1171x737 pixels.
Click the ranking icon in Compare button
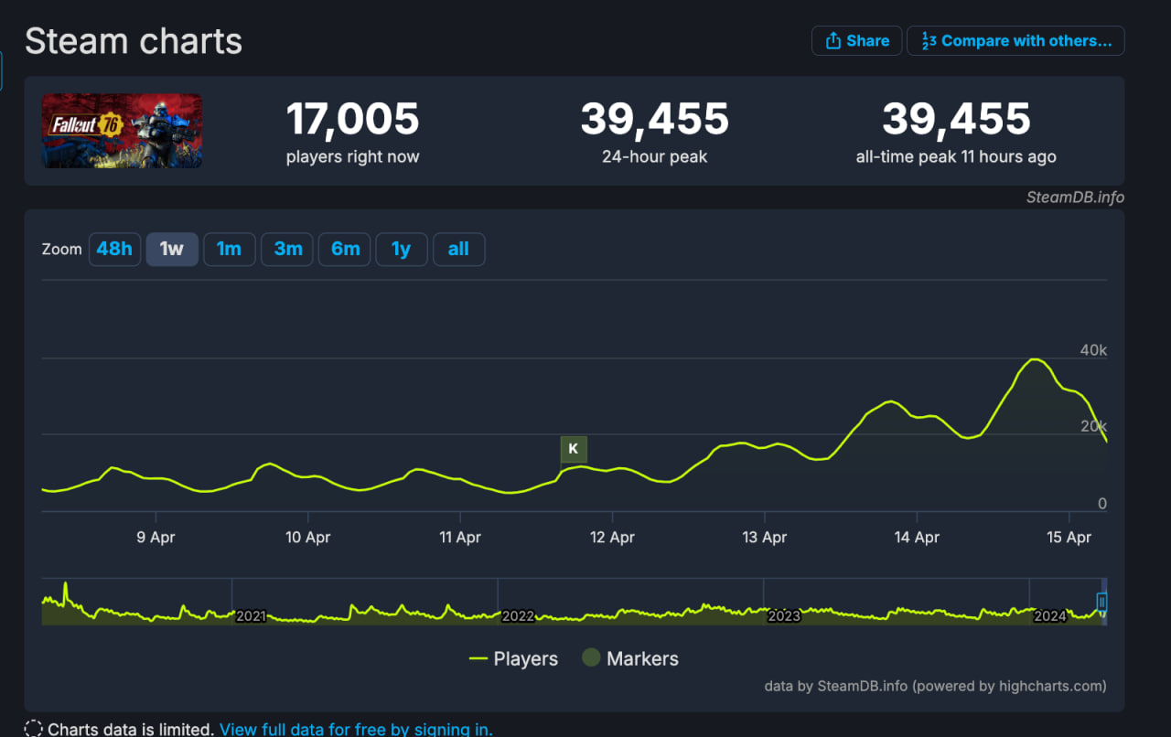[x=929, y=41]
